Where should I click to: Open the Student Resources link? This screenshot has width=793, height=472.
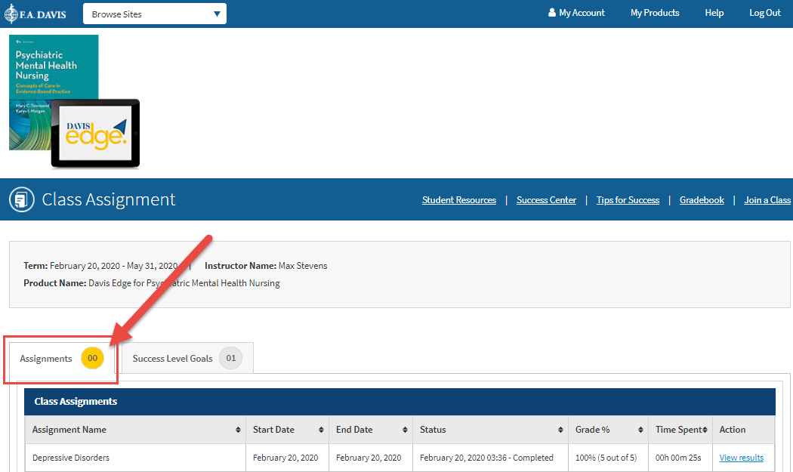(458, 200)
